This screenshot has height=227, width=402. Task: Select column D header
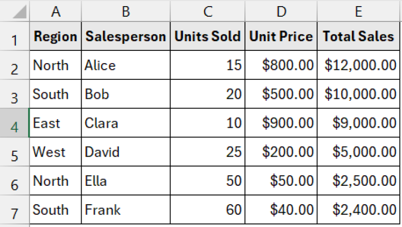pos(281,11)
